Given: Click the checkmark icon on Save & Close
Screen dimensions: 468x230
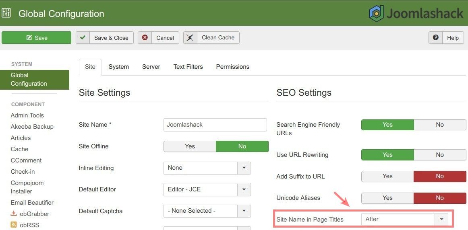Looking at the screenshot, I should [83, 37].
